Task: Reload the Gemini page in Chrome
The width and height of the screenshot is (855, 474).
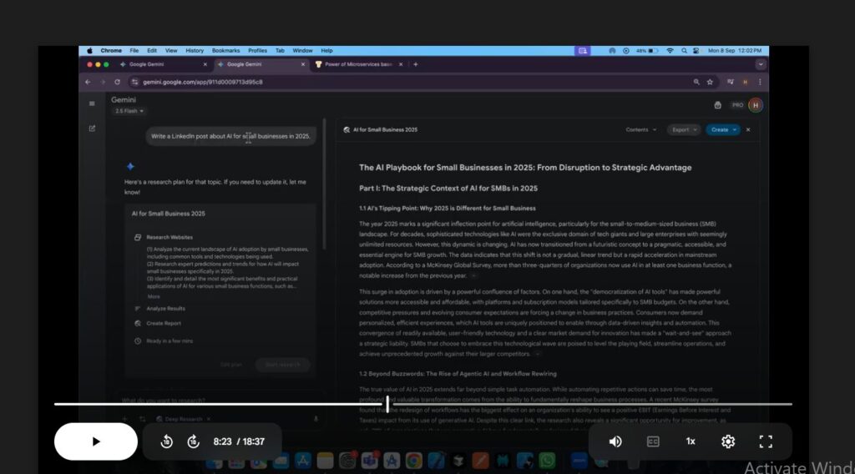Action: click(x=117, y=82)
